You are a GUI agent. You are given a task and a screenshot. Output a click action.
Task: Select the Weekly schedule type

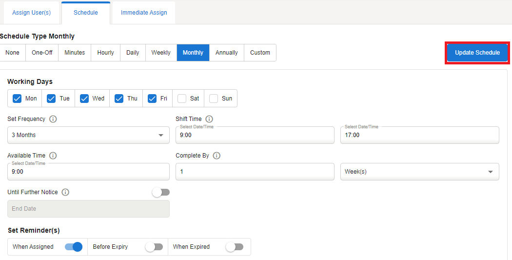tap(161, 53)
